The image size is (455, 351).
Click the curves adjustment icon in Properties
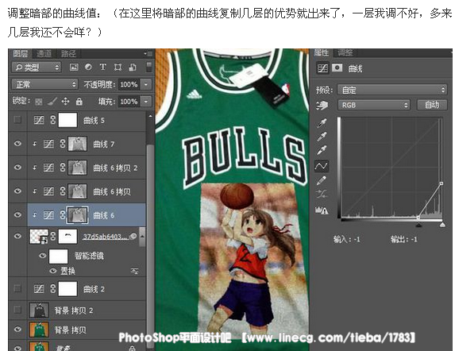point(322,68)
